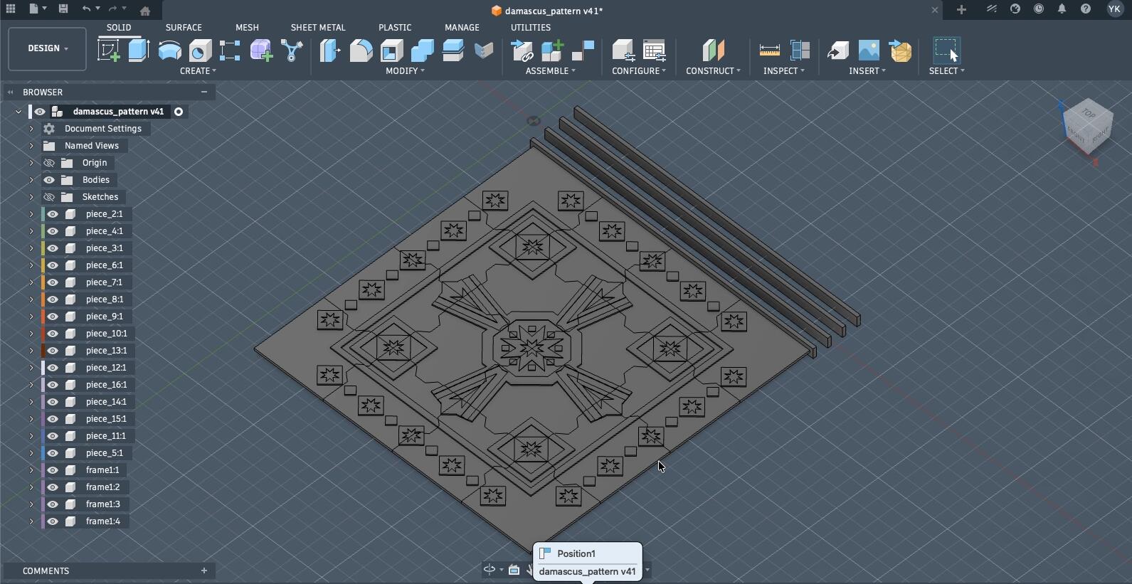The width and height of the screenshot is (1132, 584).
Task: Select the New Component icon
Action: [552, 51]
